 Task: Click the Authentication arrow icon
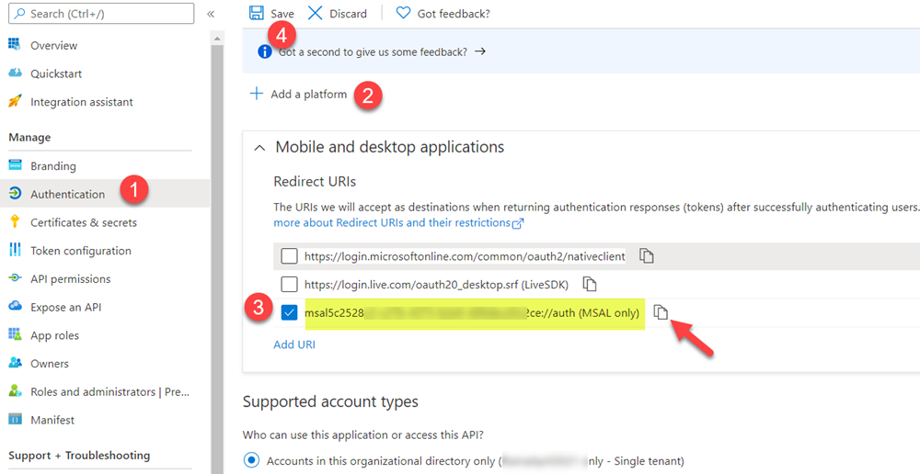(15, 193)
